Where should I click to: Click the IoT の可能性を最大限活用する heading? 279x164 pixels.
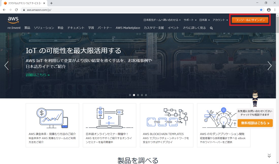pos(73,51)
